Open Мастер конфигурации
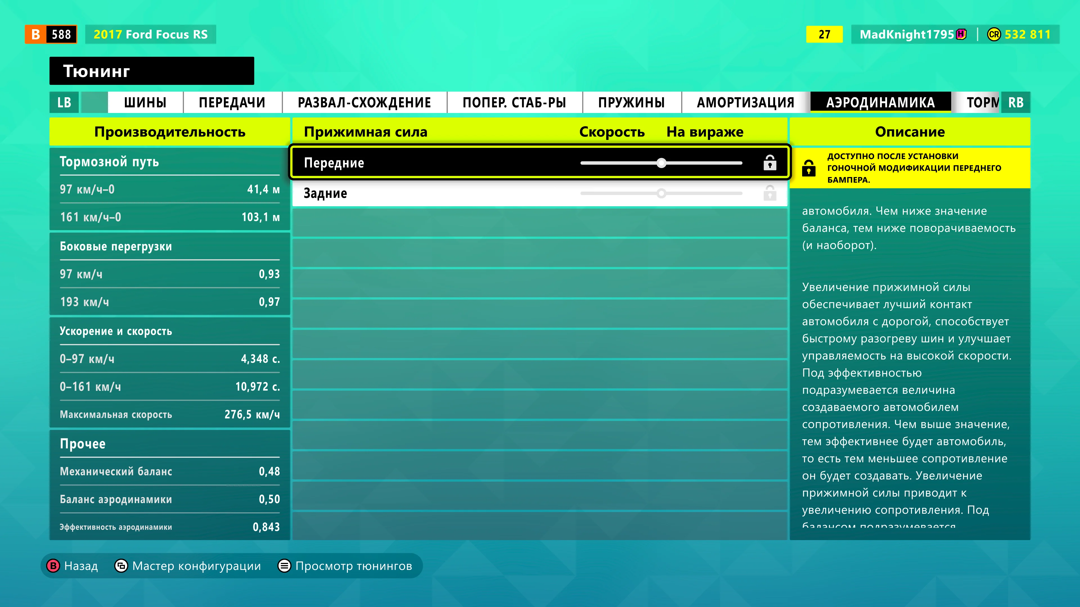The image size is (1080, 607). [x=188, y=566]
